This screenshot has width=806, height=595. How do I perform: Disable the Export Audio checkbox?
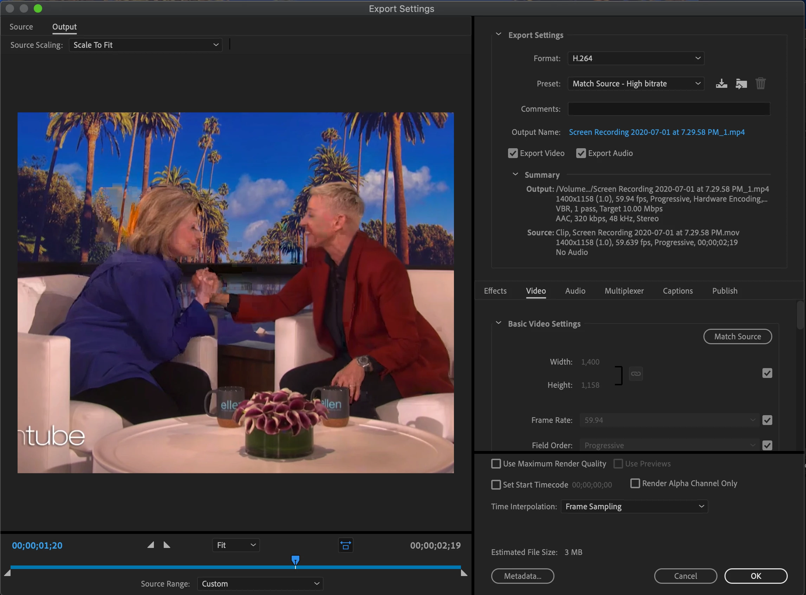click(580, 153)
